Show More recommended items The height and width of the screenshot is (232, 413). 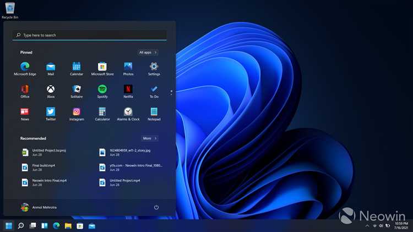(x=150, y=138)
